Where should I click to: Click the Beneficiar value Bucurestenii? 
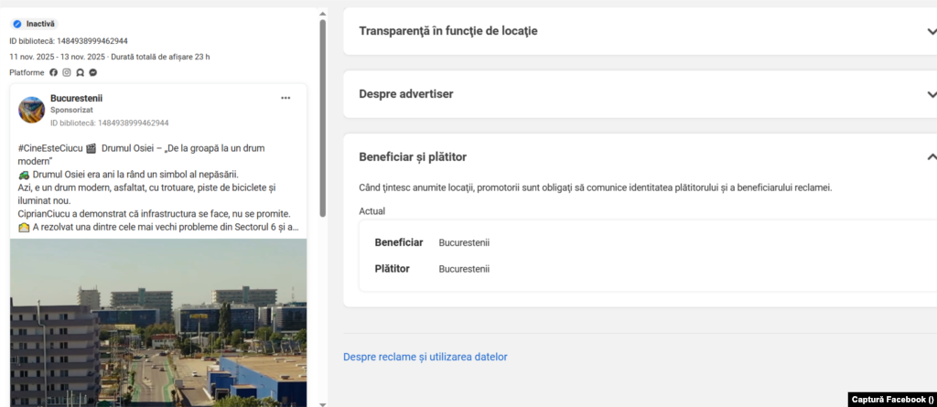464,242
